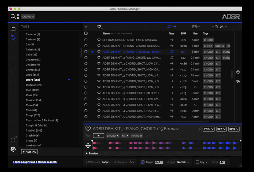Screen dimensions: 254x172
Task: Click the waveform to seek playback position
Action: click(166, 145)
